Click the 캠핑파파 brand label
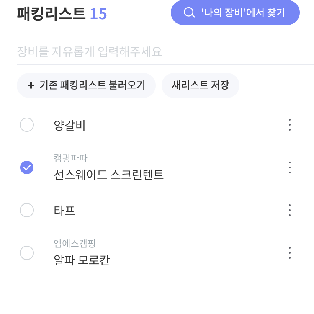The image size is (314, 314). [70, 158]
